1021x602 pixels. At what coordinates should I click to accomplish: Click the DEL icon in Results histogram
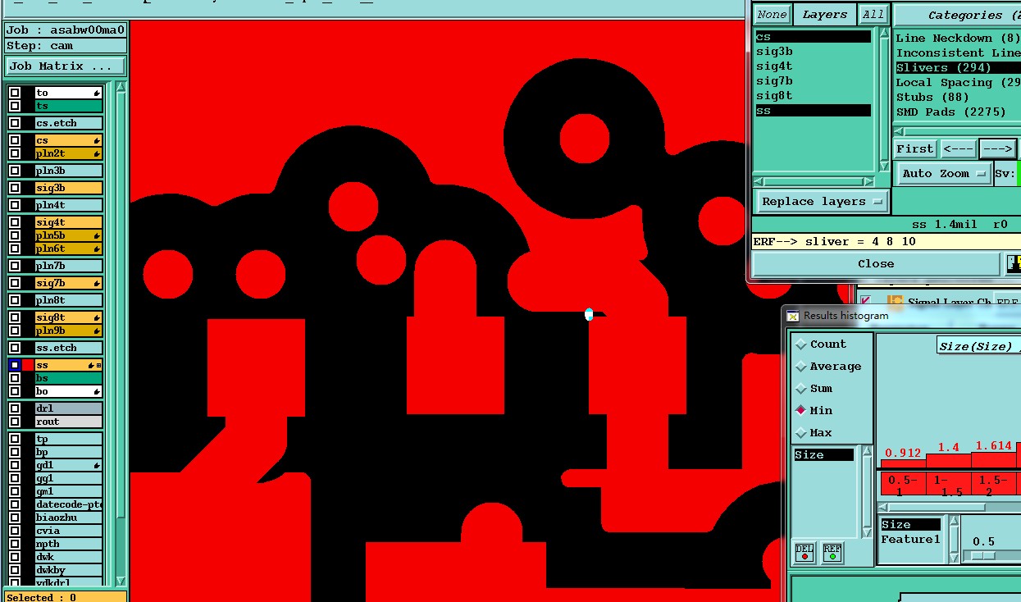point(804,553)
